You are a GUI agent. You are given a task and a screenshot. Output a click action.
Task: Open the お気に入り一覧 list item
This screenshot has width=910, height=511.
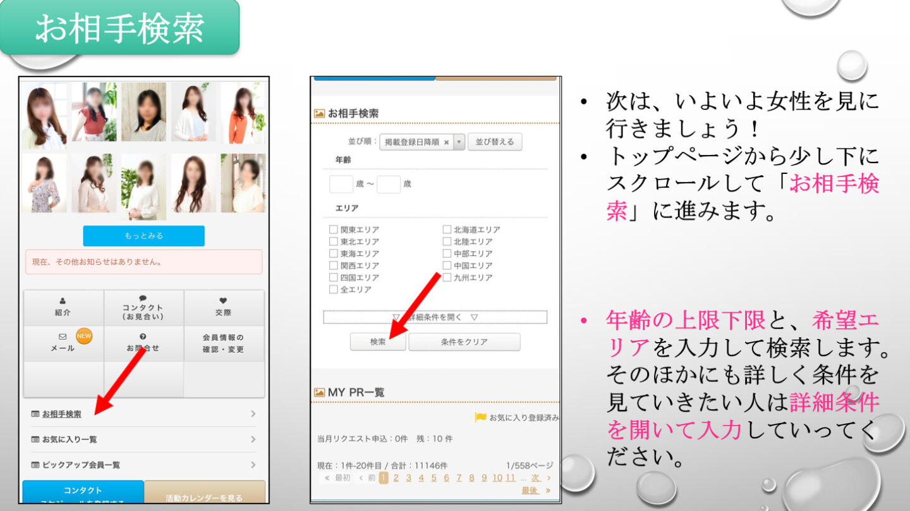click(x=144, y=440)
